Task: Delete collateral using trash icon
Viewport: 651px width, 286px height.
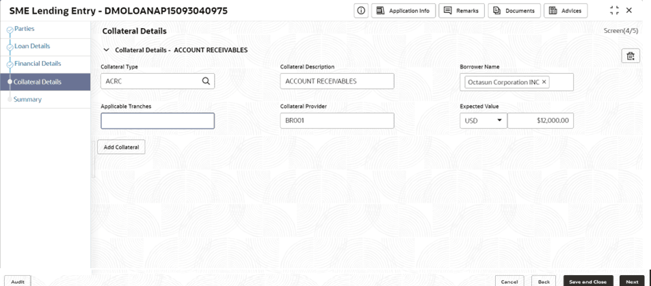Action: click(629, 56)
